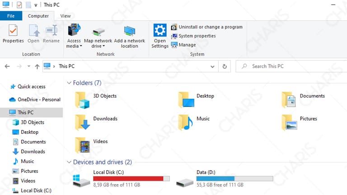The height and width of the screenshot is (195, 347).
Task: Select Pictures in sidebar tree
Action: (x=25, y=171)
